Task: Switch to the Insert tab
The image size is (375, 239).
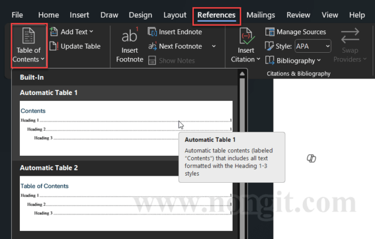Action: tap(80, 15)
